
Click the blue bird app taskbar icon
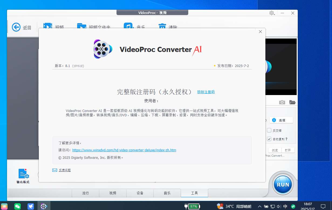pos(31,206)
